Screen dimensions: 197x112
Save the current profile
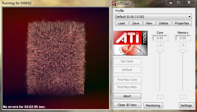pos(136,23)
